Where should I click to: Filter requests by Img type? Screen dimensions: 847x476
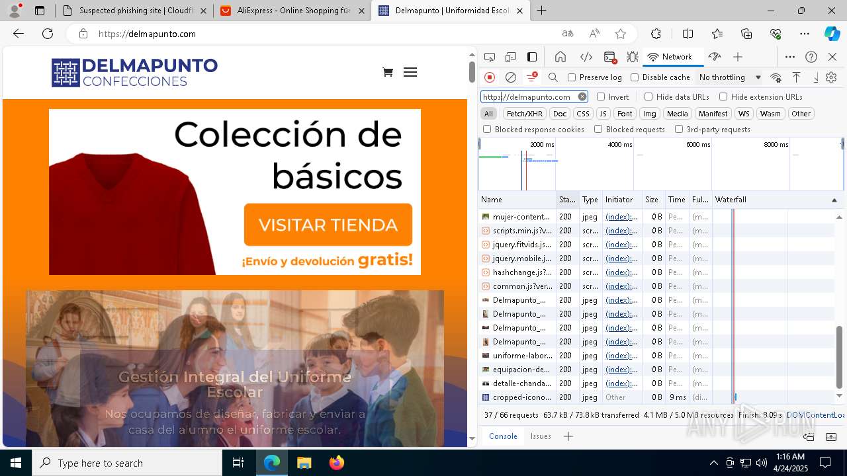pyautogui.click(x=650, y=114)
